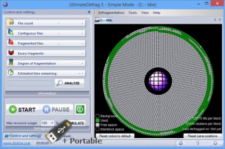Click the Contiguous files icon
This screenshot has height=149, width=225.
tap(11, 33)
